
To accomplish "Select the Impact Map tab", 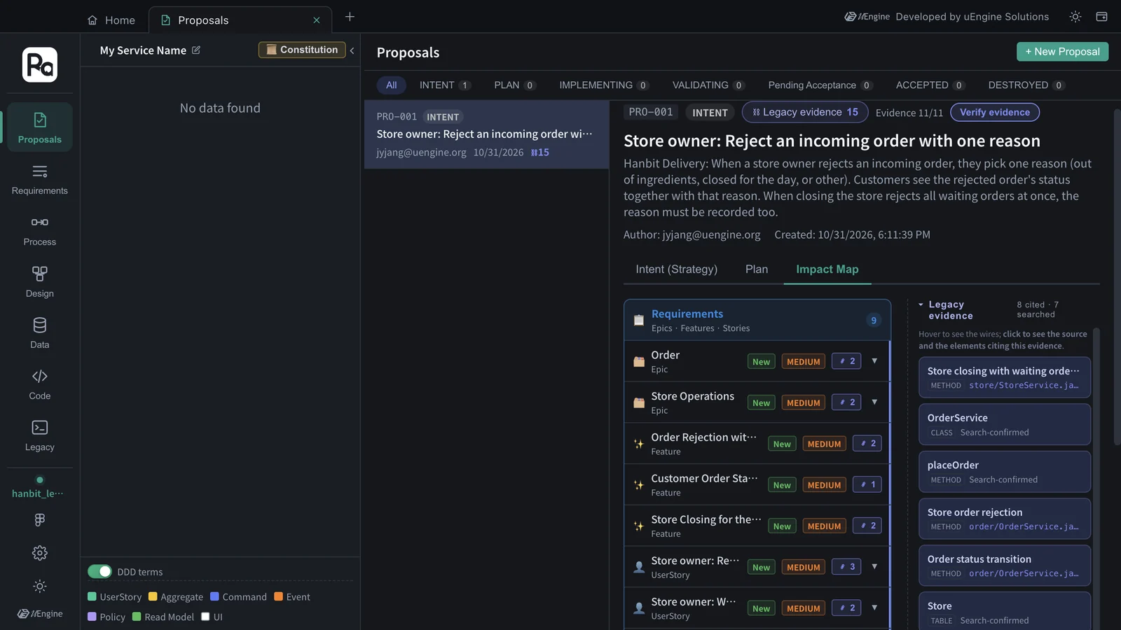I will point(827,269).
